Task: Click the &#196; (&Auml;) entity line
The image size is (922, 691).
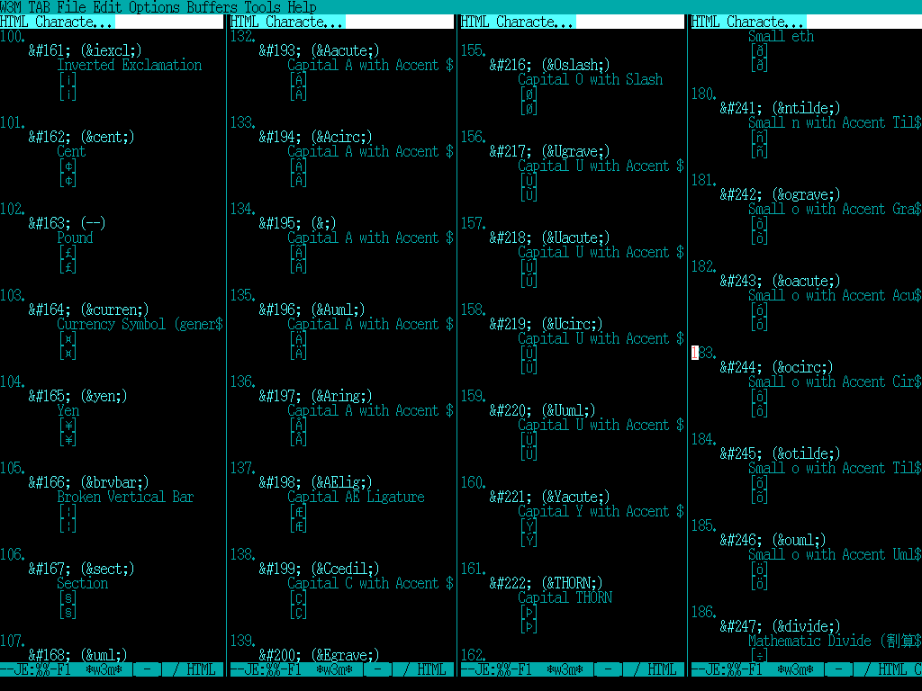Action: [x=312, y=310]
